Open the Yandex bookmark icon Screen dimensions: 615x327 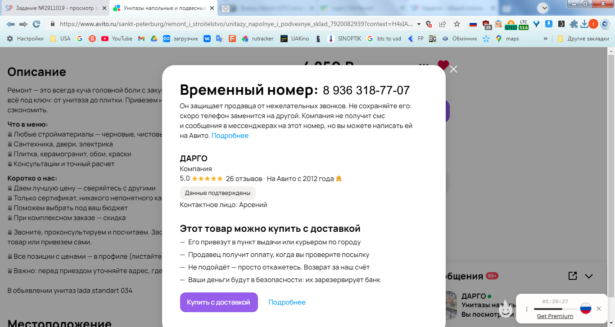tap(92, 39)
